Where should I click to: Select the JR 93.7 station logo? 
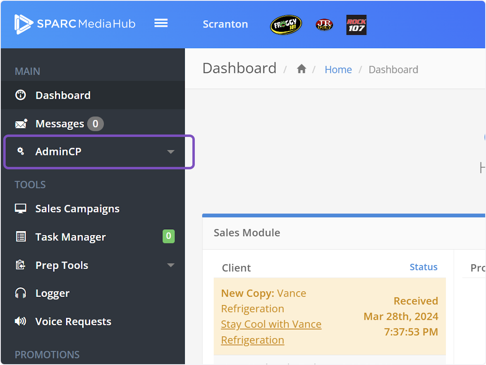[x=324, y=25]
